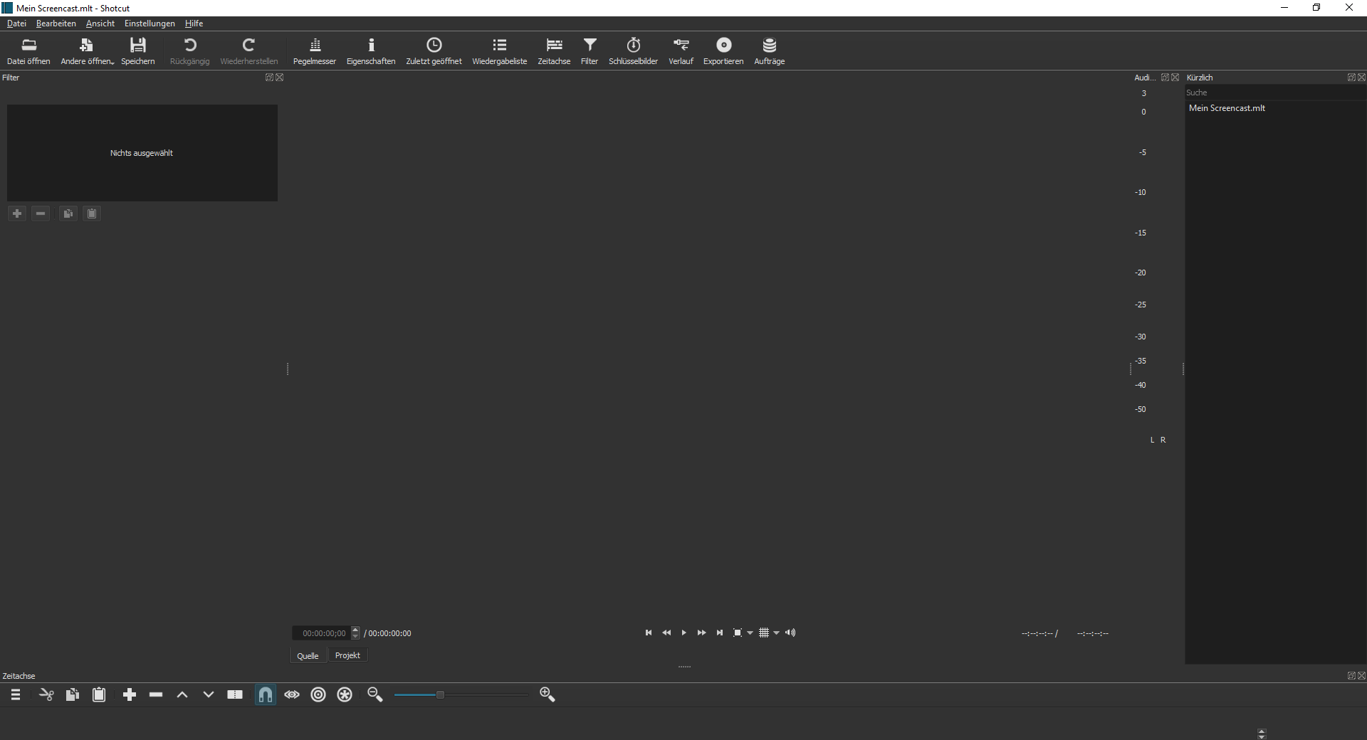
Task: Toggle the Filter toolbar button
Action: [590, 51]
